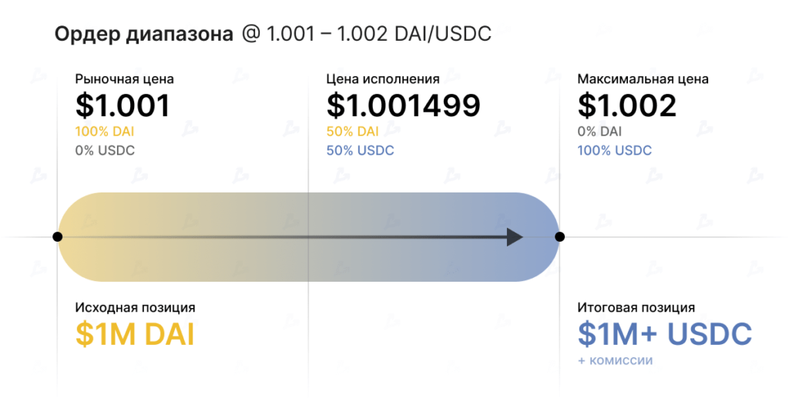This screenshot has height=398, width=789.
Task: Click the left black dot at range start
Action: pyautogui.click(x=58, y=236)
